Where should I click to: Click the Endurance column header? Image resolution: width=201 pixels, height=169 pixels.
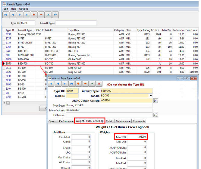tap(179, 30)
